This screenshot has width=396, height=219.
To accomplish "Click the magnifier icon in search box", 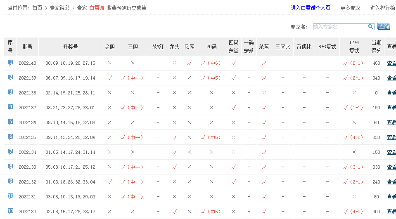I will pos(370,27).
